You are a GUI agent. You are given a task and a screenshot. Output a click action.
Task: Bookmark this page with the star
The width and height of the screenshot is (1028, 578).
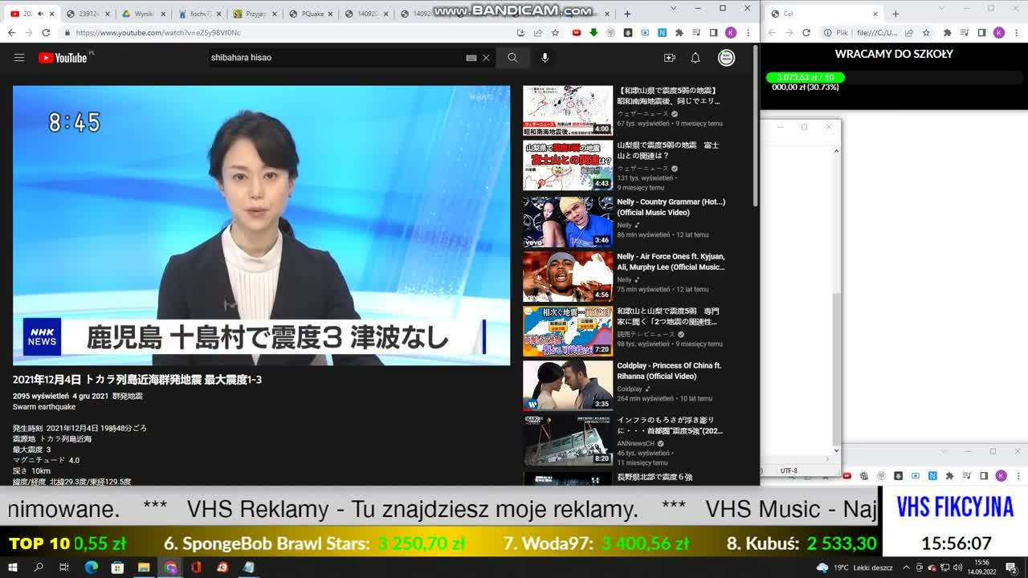pyautogui.click(x=555, y=33)
